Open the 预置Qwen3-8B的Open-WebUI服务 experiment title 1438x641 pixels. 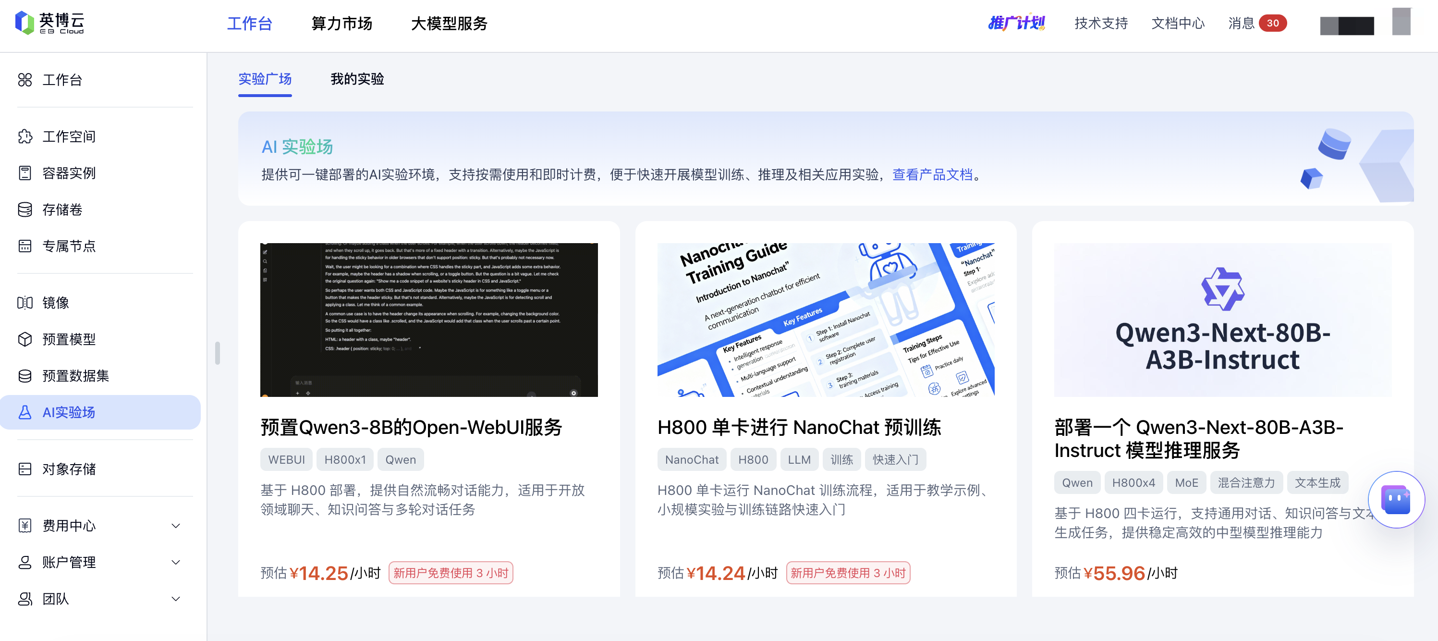(x=411, y=428)
